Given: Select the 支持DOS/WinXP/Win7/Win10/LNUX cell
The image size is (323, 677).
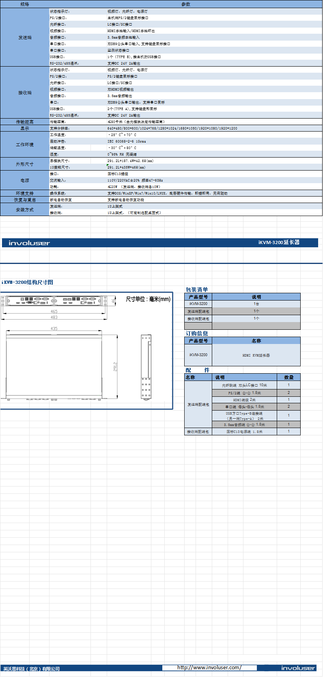Looking at the screenshot, I should click(215, 193).
